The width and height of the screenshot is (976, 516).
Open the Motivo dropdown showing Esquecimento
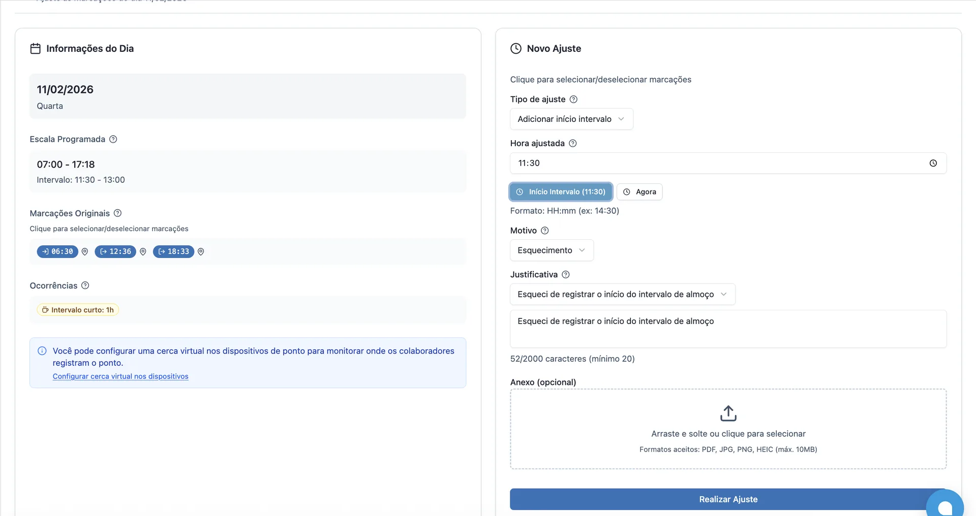(x=551, y=250)
